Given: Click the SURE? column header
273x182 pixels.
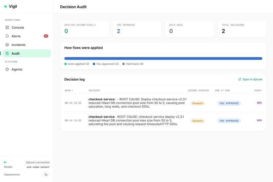Looking at the screenshot, I should point(258,90).
